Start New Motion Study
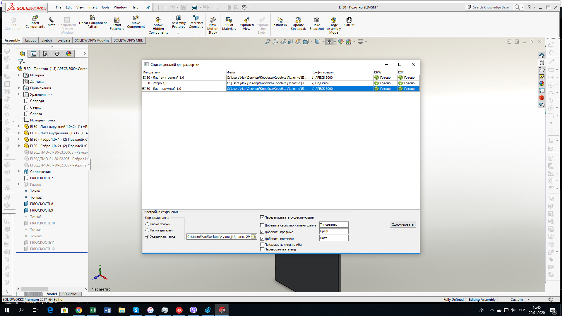The width and height of the screenshot is (562, 316). tap(213, 26)
